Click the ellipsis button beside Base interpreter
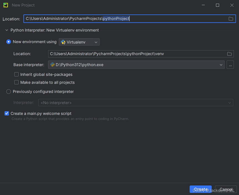The height and width of the screenshot is (195, 239). (x=230, y=65)
